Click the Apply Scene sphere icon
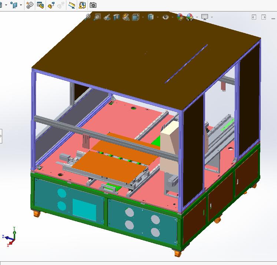 (x=190, y=17)
